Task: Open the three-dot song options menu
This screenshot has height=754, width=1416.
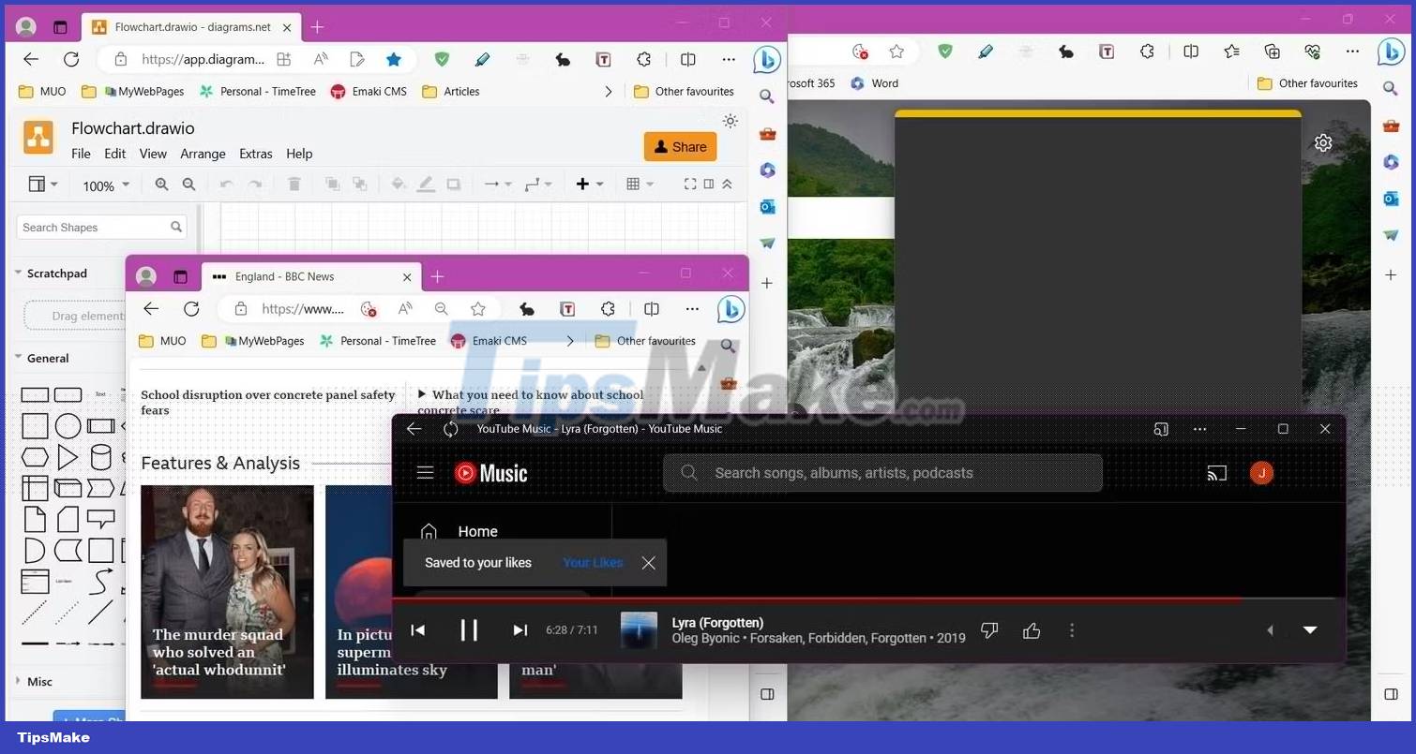Action: coord(1072,630)
